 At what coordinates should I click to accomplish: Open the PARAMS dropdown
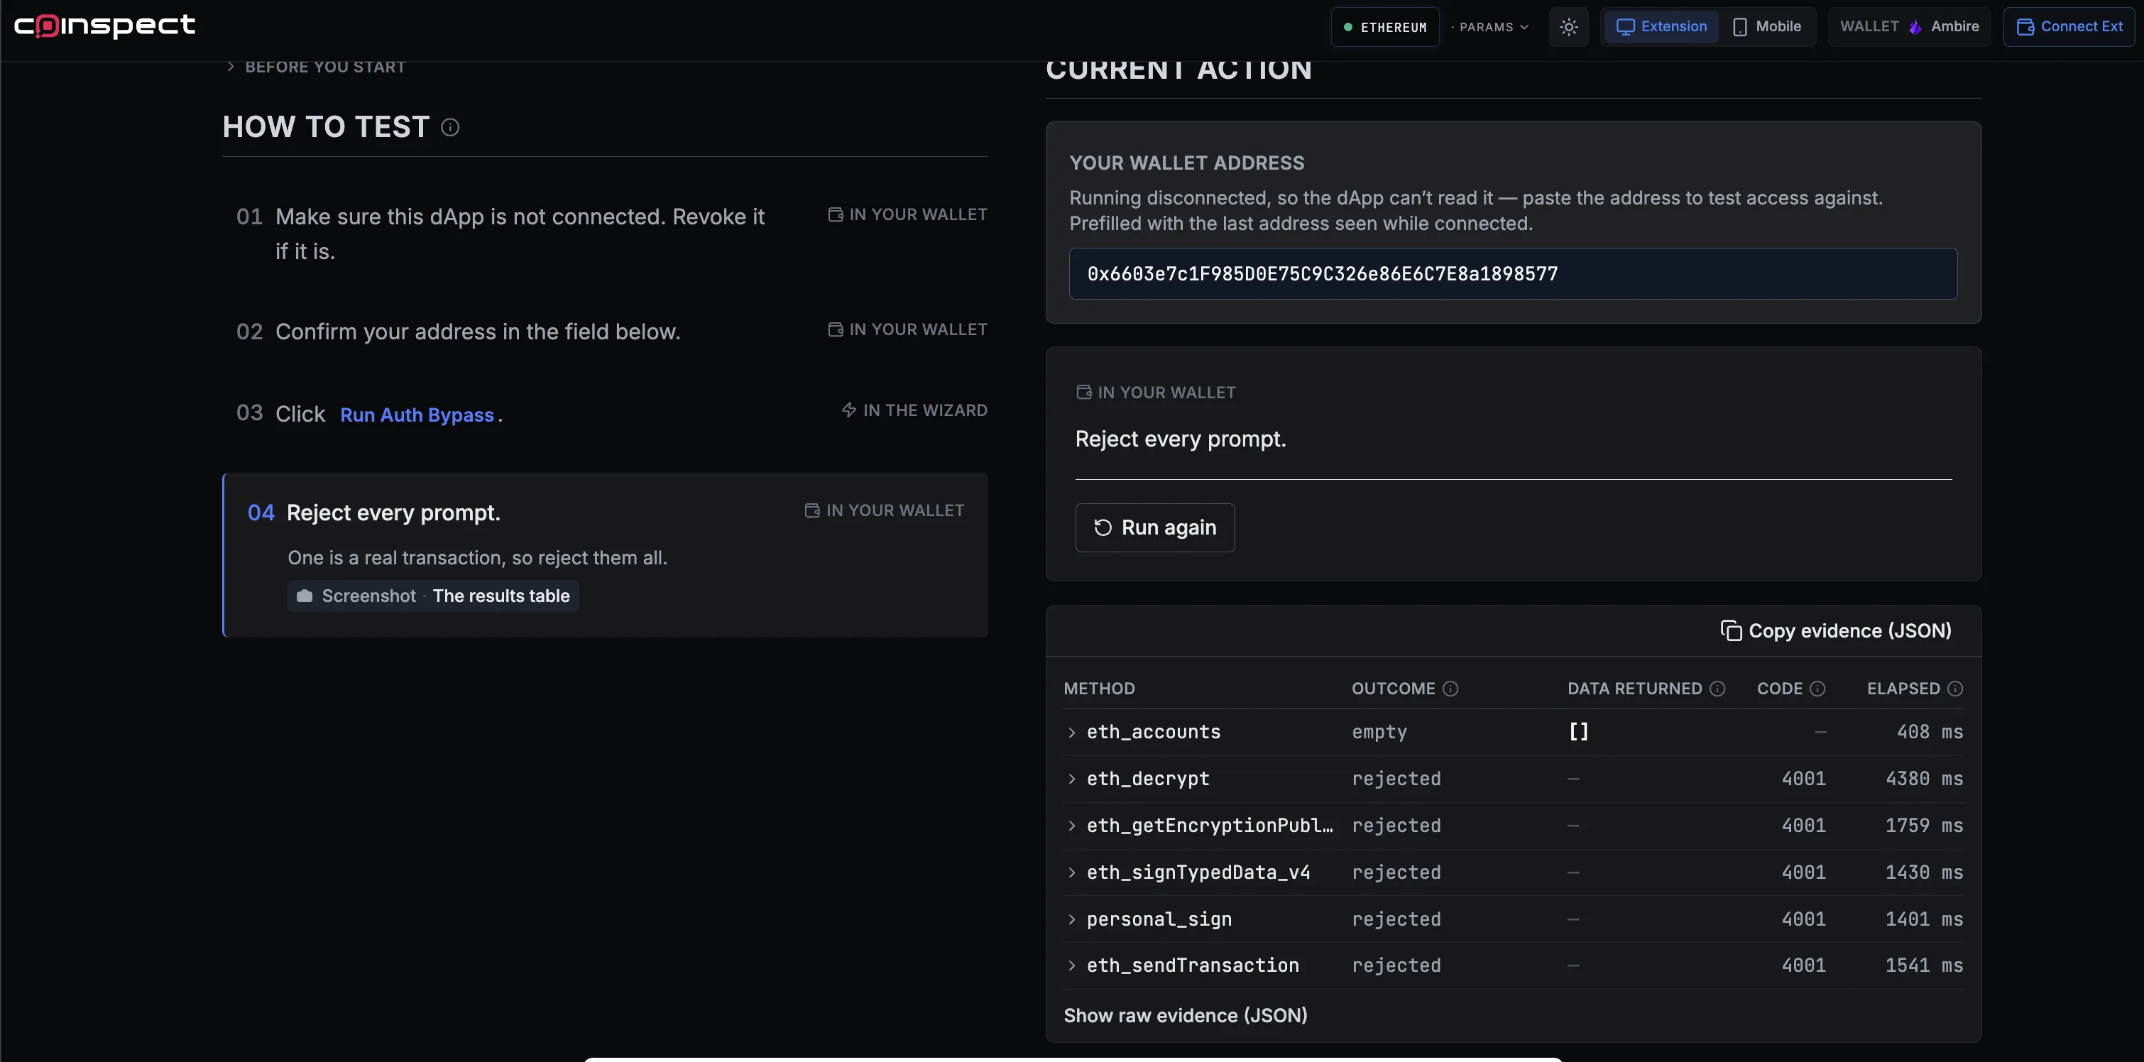coord(1490,27)
